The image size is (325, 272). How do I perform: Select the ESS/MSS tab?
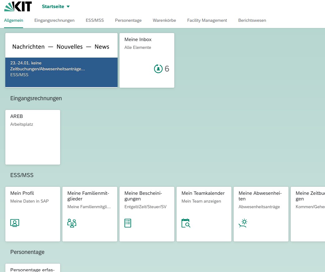click(95, 21)
